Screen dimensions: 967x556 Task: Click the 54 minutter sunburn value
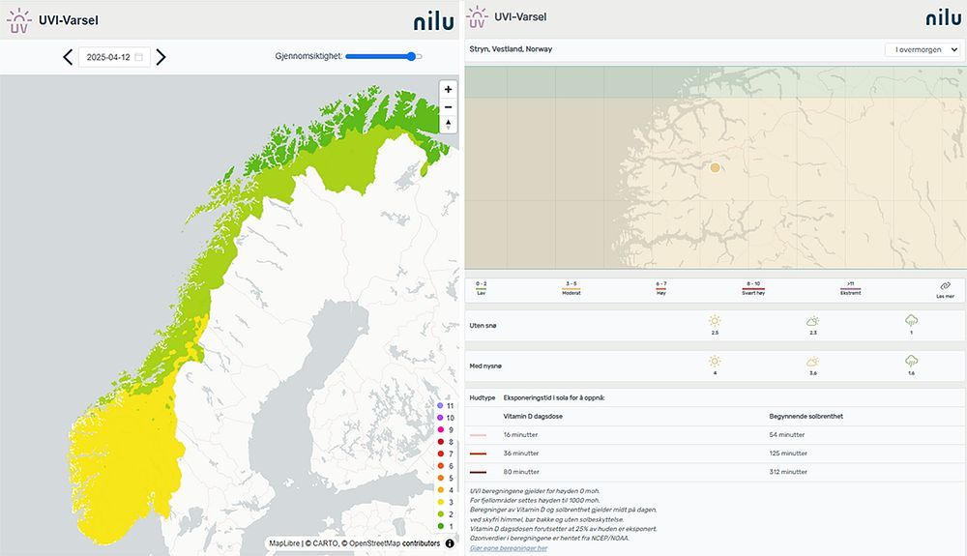coord(787,434)
